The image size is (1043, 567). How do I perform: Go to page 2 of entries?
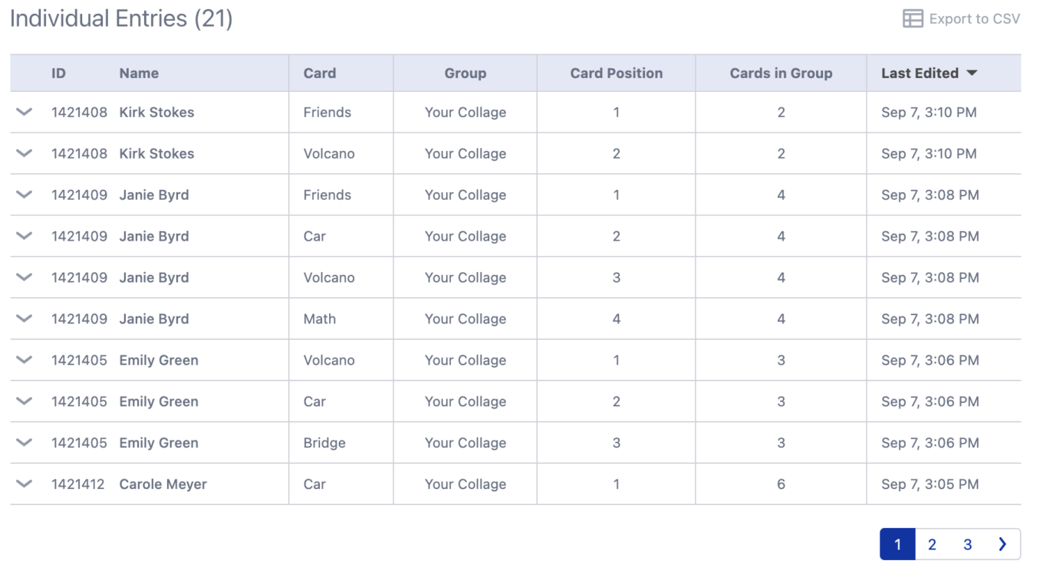pos(932,545)
